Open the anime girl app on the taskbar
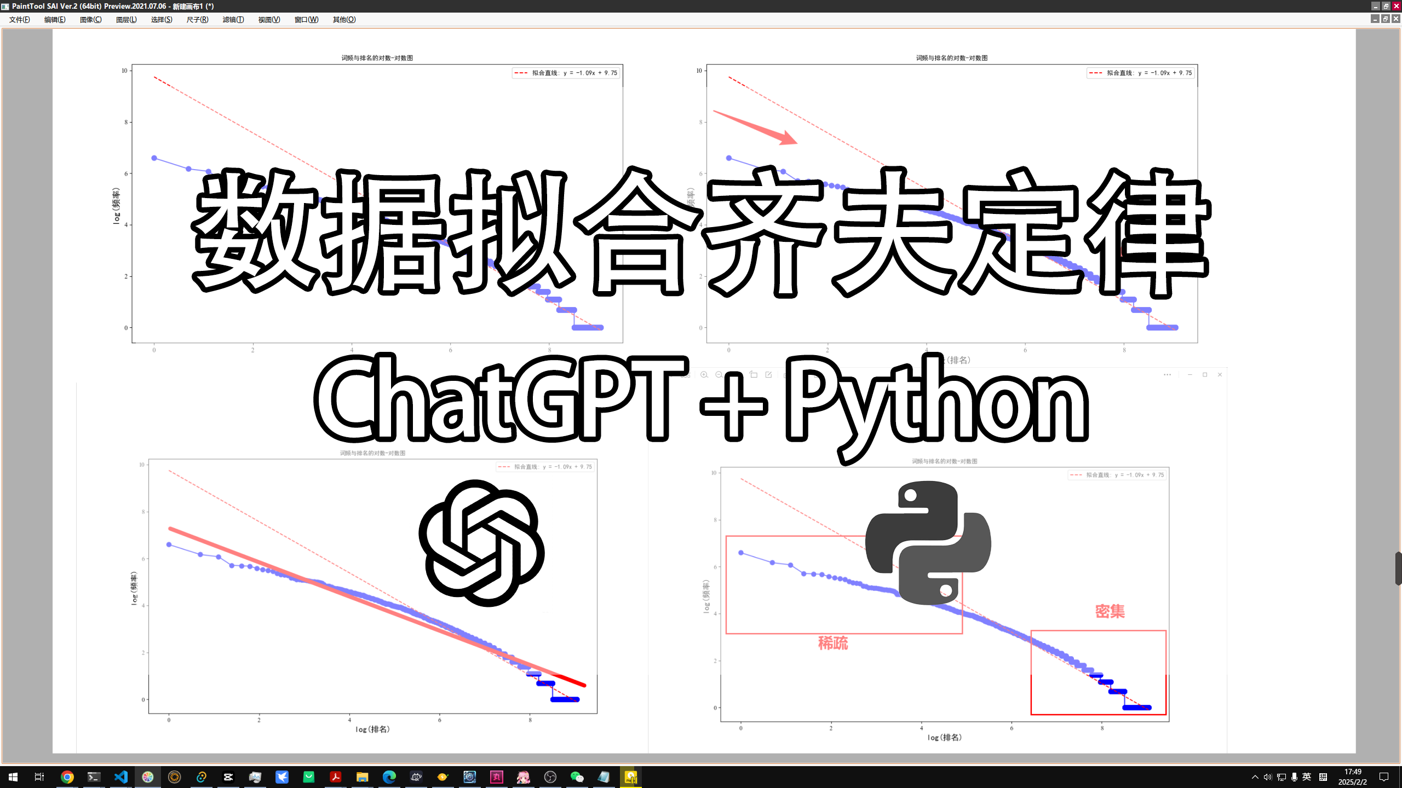 coord(523,777)
